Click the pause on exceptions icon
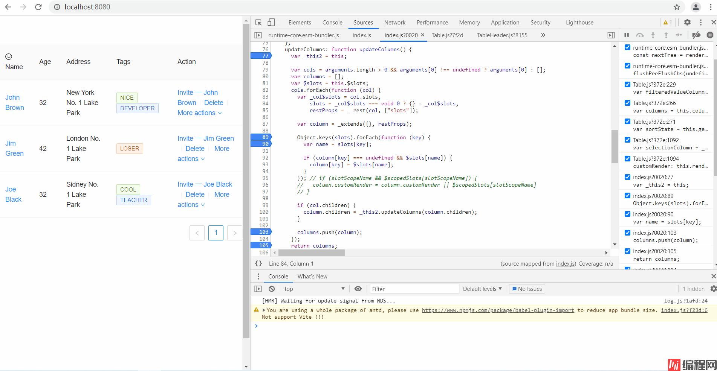Image resolution: width=717 pixels, height=371 pixels. click(x=710, y=35)
